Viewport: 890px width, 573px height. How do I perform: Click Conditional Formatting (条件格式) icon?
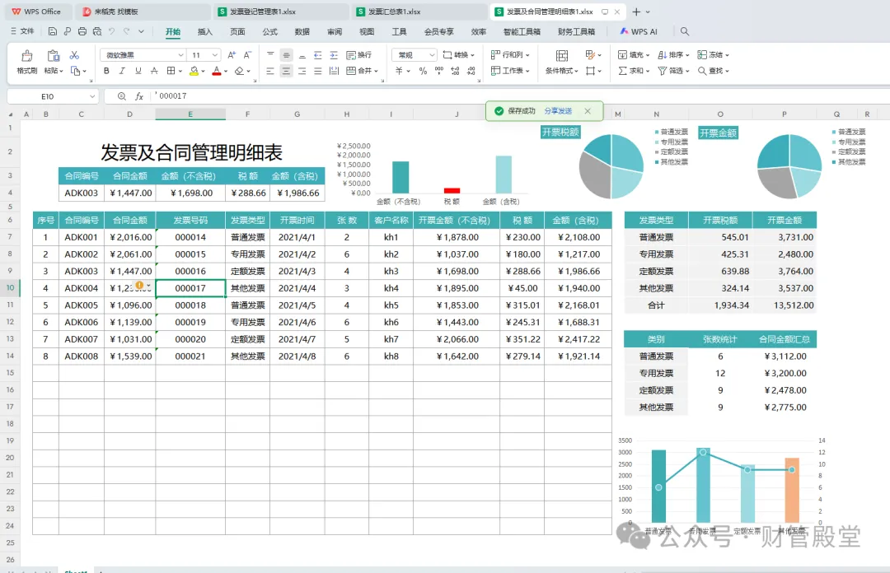(x=562, y=56)
